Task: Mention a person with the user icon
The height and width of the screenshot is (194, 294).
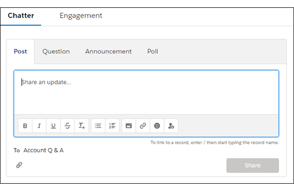Action: (171, 126)
